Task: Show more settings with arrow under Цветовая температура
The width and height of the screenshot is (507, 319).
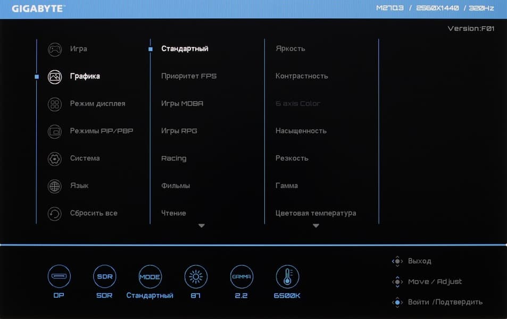Action: click(316, 225)
